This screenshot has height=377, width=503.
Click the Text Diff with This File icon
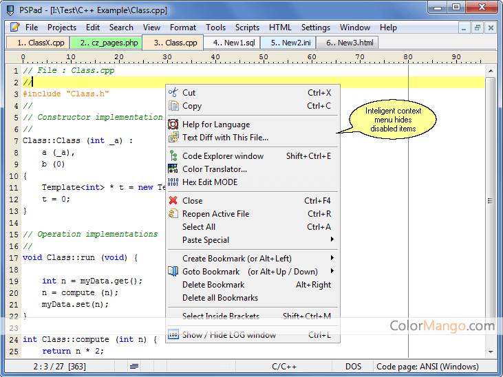point(173,138)
